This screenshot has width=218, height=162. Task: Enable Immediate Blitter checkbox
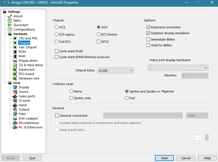(x=148, y=39)
